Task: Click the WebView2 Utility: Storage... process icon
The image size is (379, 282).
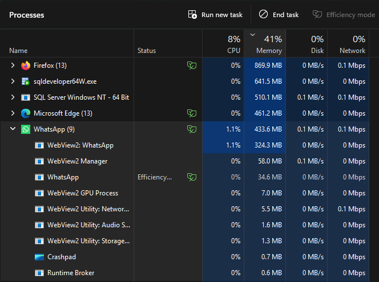Action: 39,241
